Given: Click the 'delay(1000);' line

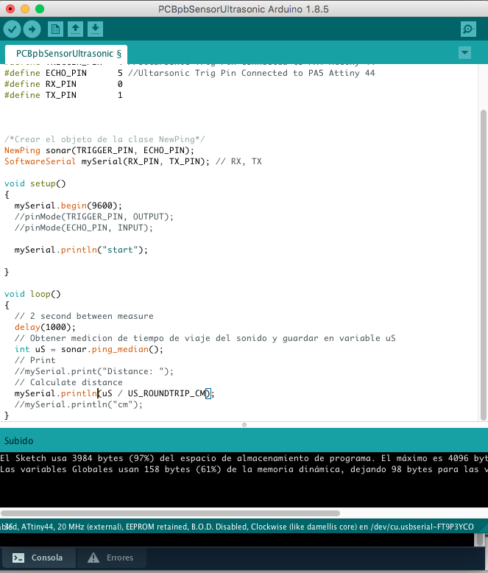Looking at the screenshot, I should click(45, 327).
